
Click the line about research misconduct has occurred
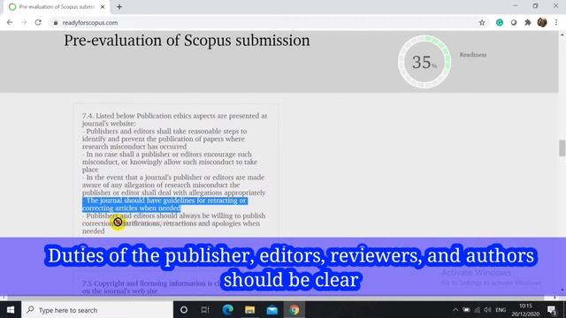pos(134,147)
